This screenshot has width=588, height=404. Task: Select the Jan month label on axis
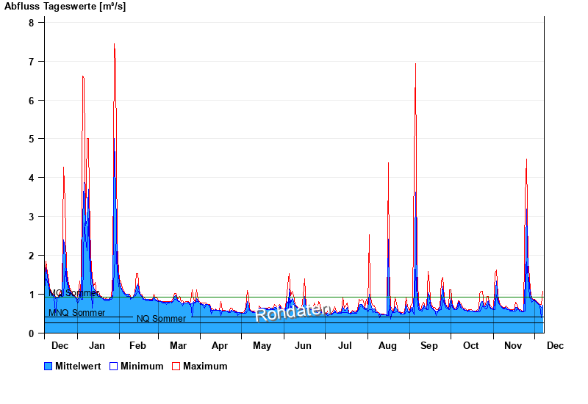click(x=96, y=346)
